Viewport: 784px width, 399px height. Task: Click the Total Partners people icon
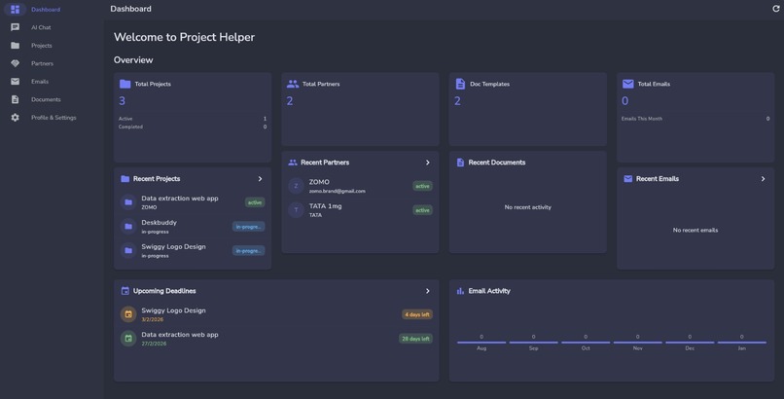pyautogui.click(x=293, y=84)
